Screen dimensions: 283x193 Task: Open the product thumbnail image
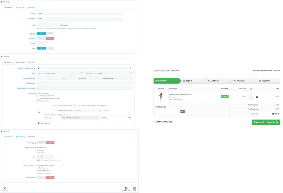tap(161, 97)
